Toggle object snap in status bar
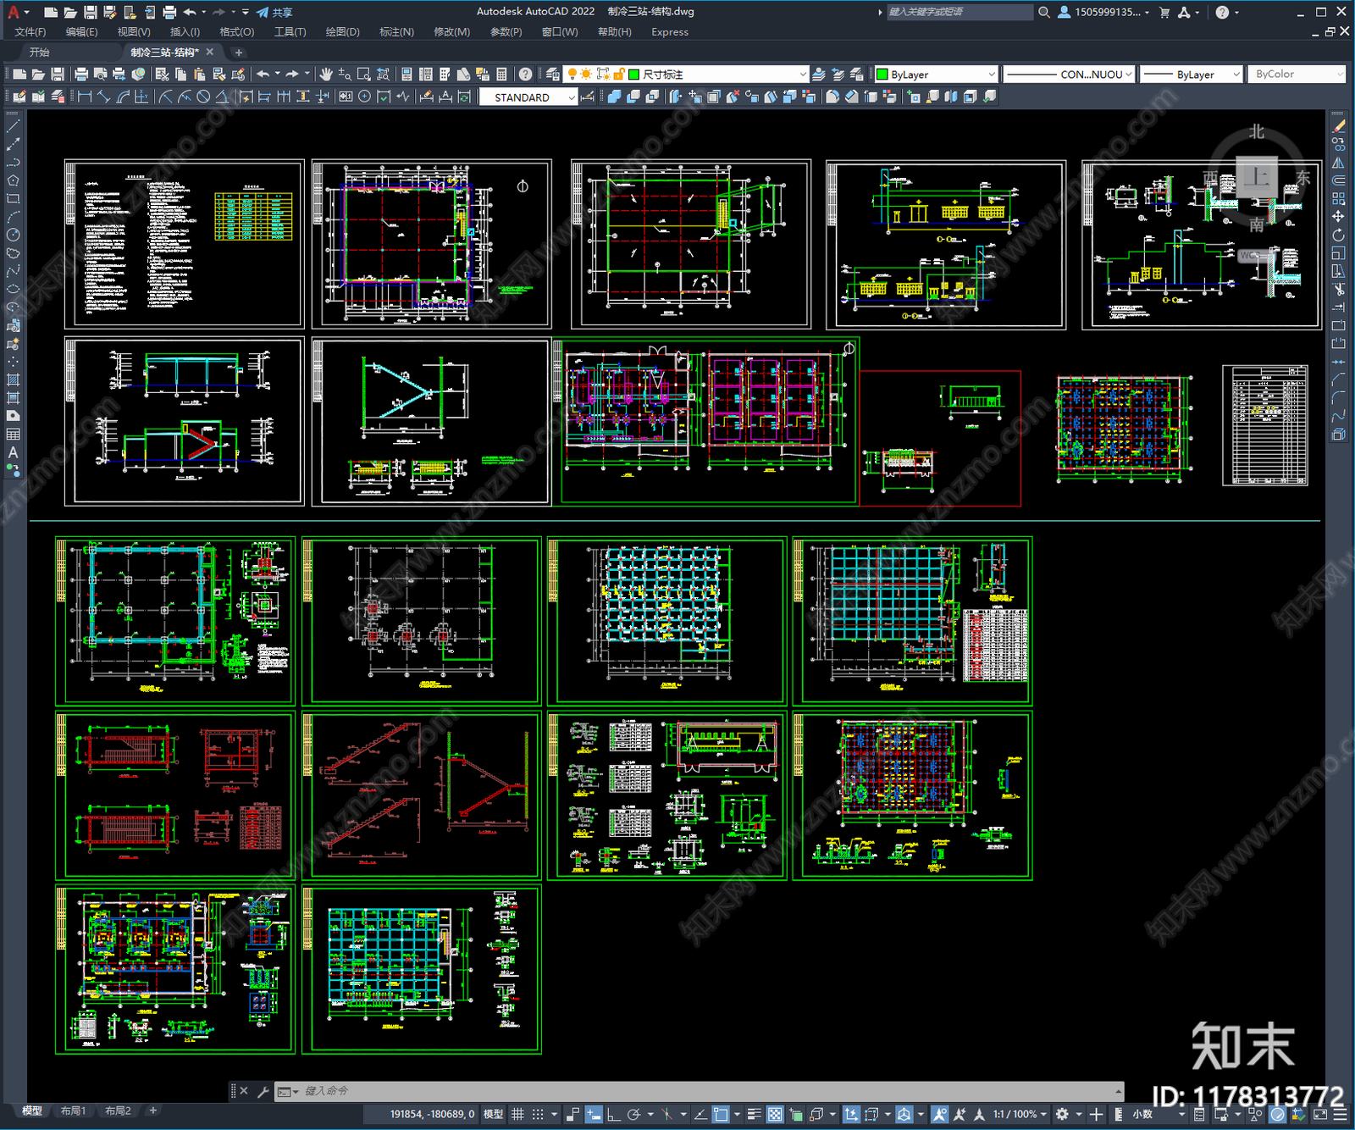 pos(721,1114)
